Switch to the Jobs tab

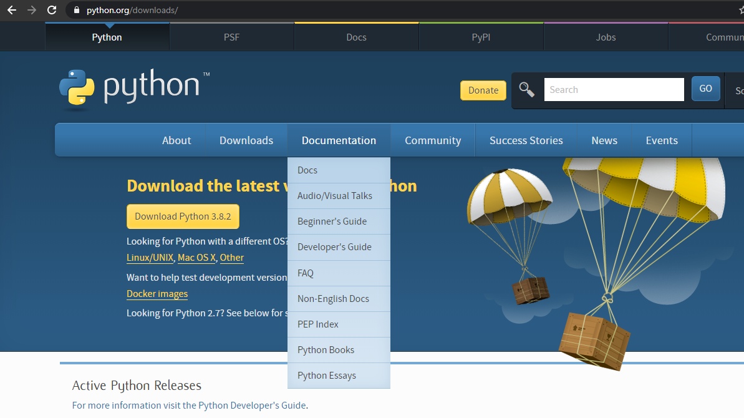click(605, 37)
